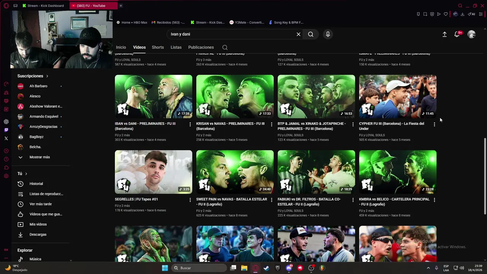Start voice search with the microphone icon
The image size is (487, 274).
pos(328,34)
